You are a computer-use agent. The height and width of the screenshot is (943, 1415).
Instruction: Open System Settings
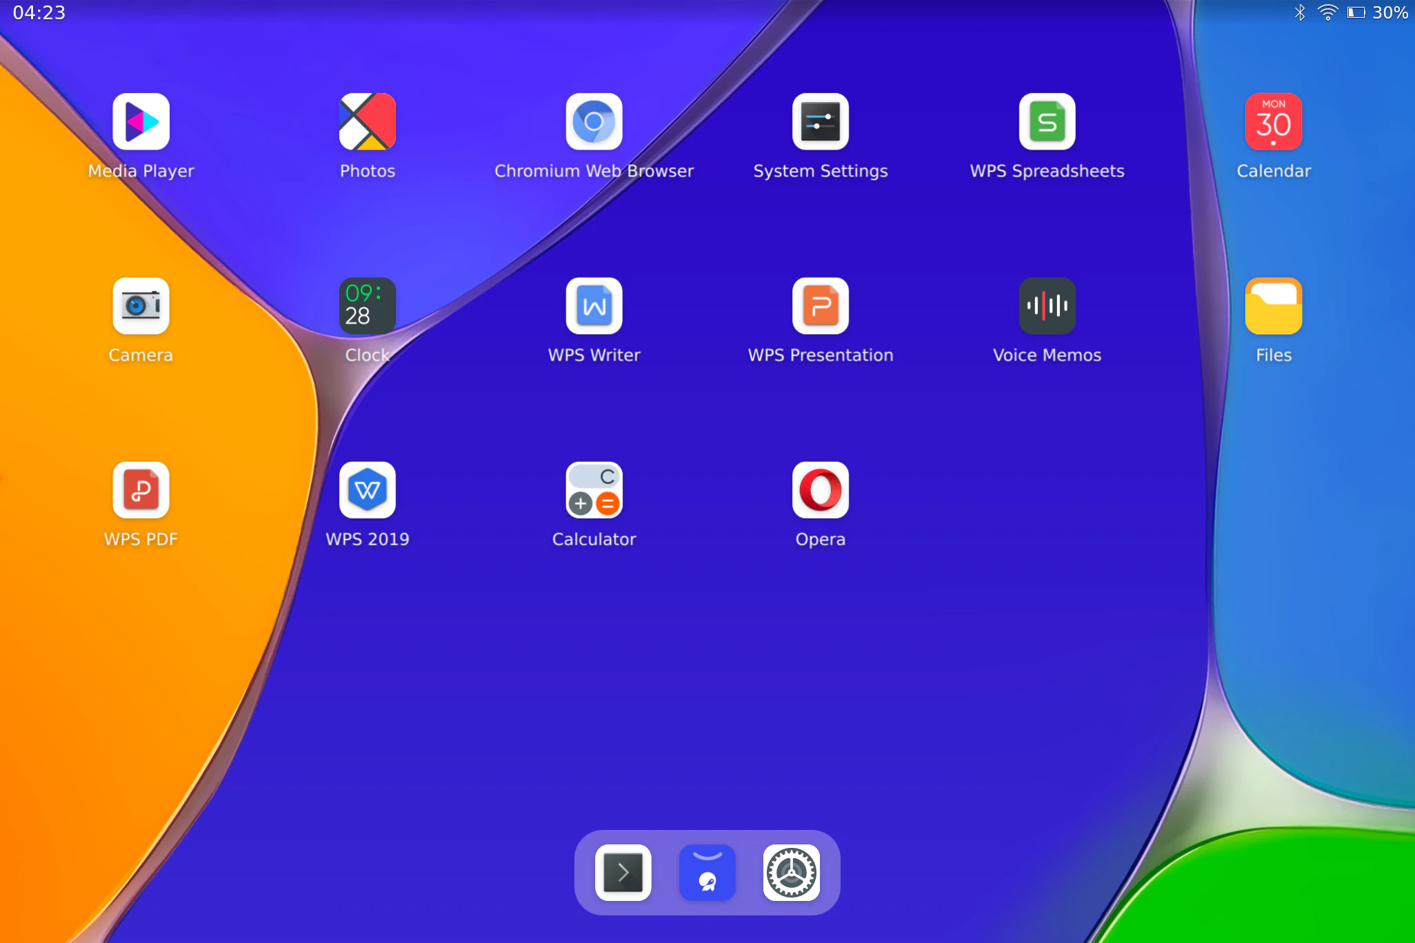(x=820, y=121)
